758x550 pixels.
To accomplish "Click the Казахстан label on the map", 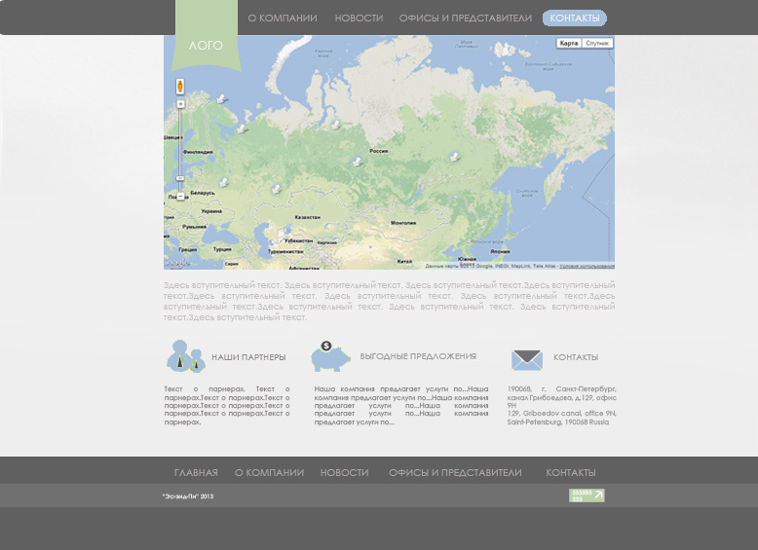I will pyautogui.click(x=308, y=217).
